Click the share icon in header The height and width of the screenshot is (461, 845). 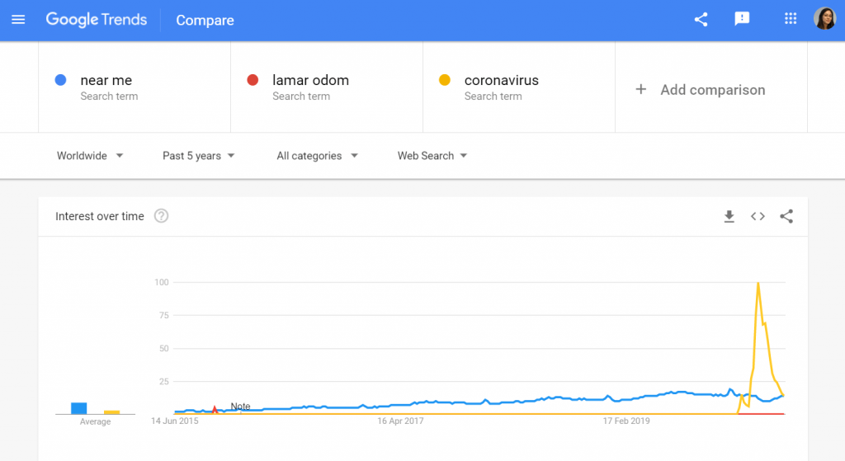click(701, 20)
